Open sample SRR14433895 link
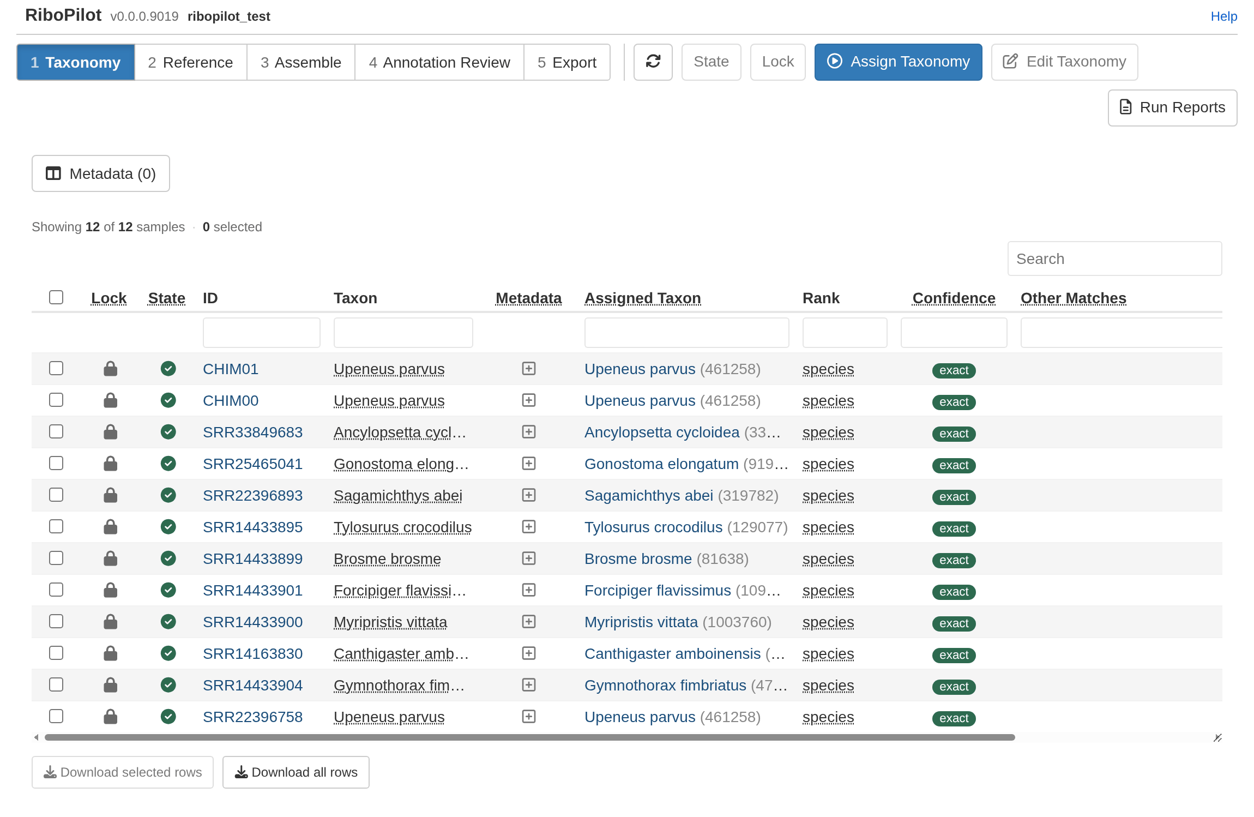 pyautogui.click(x=252, y=527)
